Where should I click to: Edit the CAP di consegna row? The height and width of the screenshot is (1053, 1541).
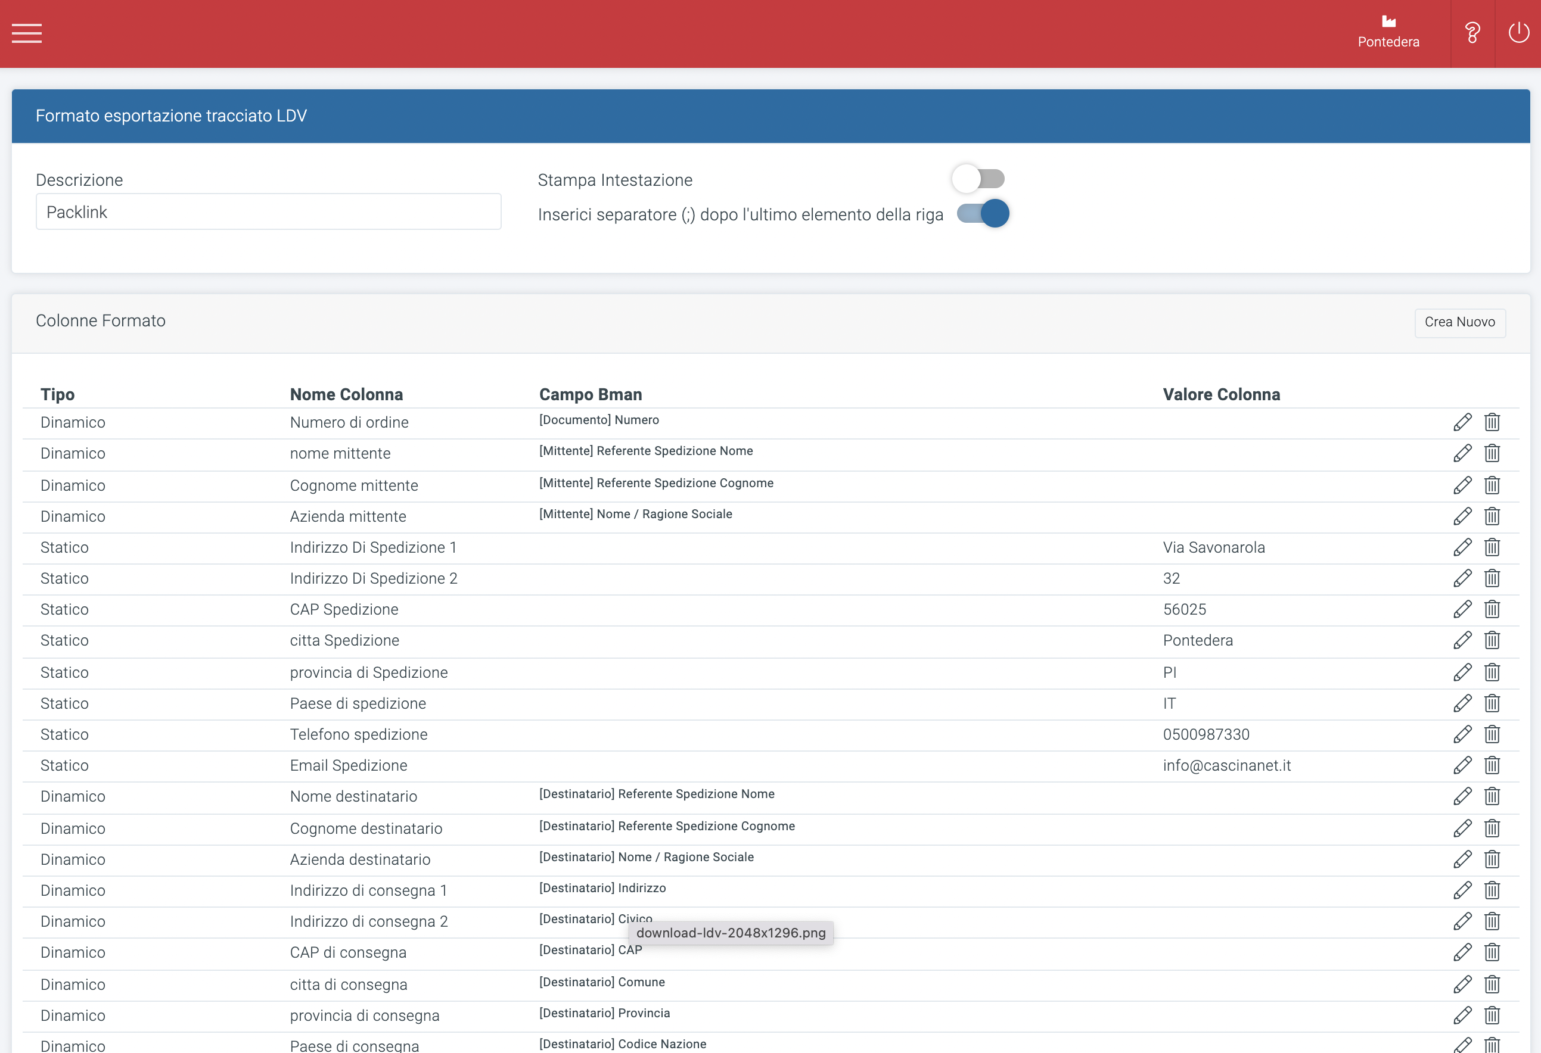tap(1462, 953)
